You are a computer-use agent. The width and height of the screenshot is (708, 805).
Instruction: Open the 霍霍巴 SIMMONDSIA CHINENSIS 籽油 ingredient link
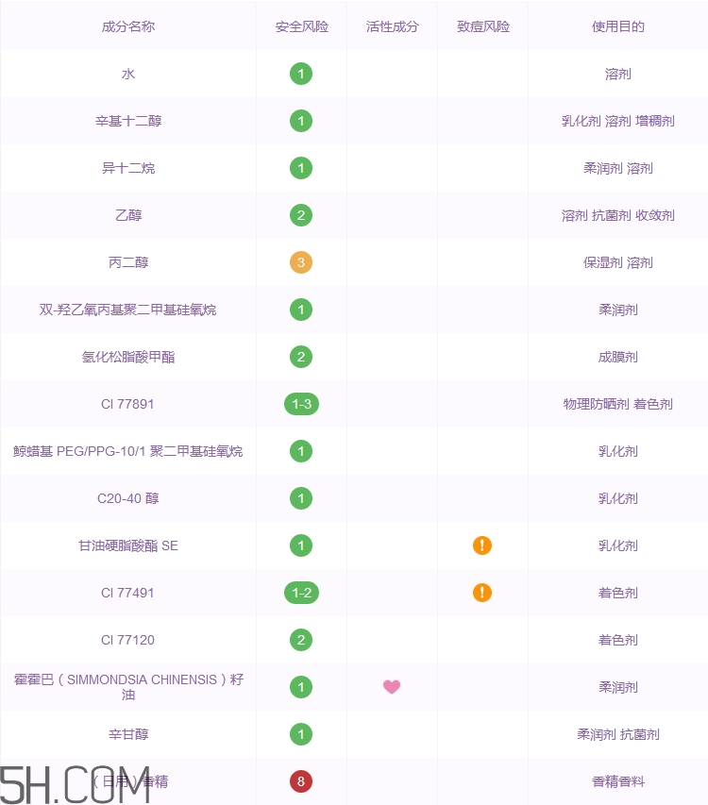(128, 686)
